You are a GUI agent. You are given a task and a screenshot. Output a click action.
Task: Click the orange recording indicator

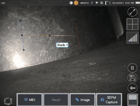[x=76, y=3]
